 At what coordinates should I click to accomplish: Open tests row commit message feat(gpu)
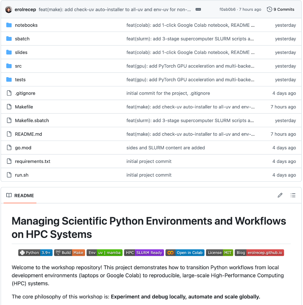click(190, 80)
